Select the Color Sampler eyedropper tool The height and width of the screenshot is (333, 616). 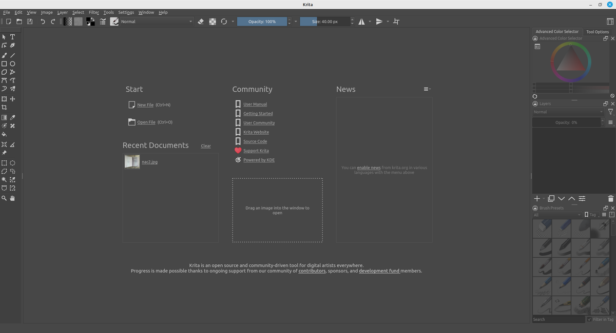pyautogui.click(x=12, y=117)
